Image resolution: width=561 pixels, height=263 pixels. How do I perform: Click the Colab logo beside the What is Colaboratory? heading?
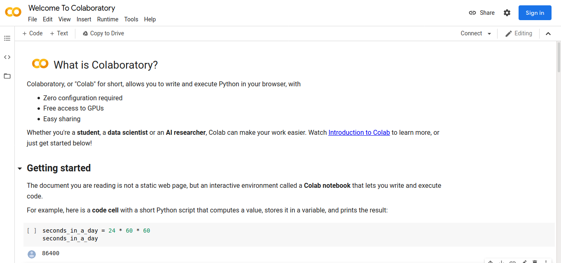(40, 64)
